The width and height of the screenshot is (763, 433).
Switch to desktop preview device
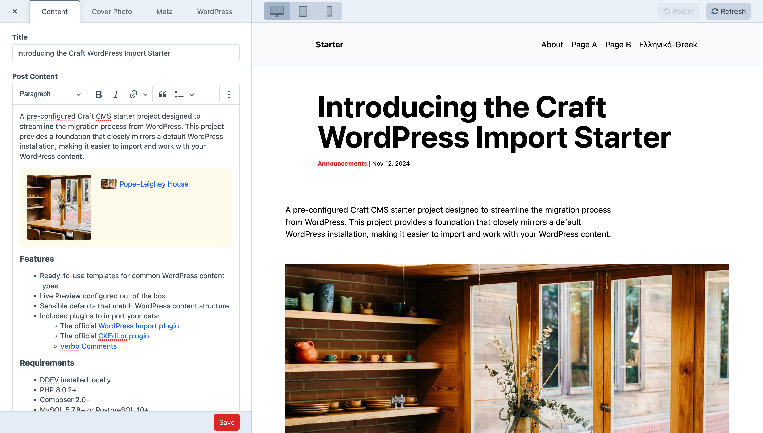point(277,11)
